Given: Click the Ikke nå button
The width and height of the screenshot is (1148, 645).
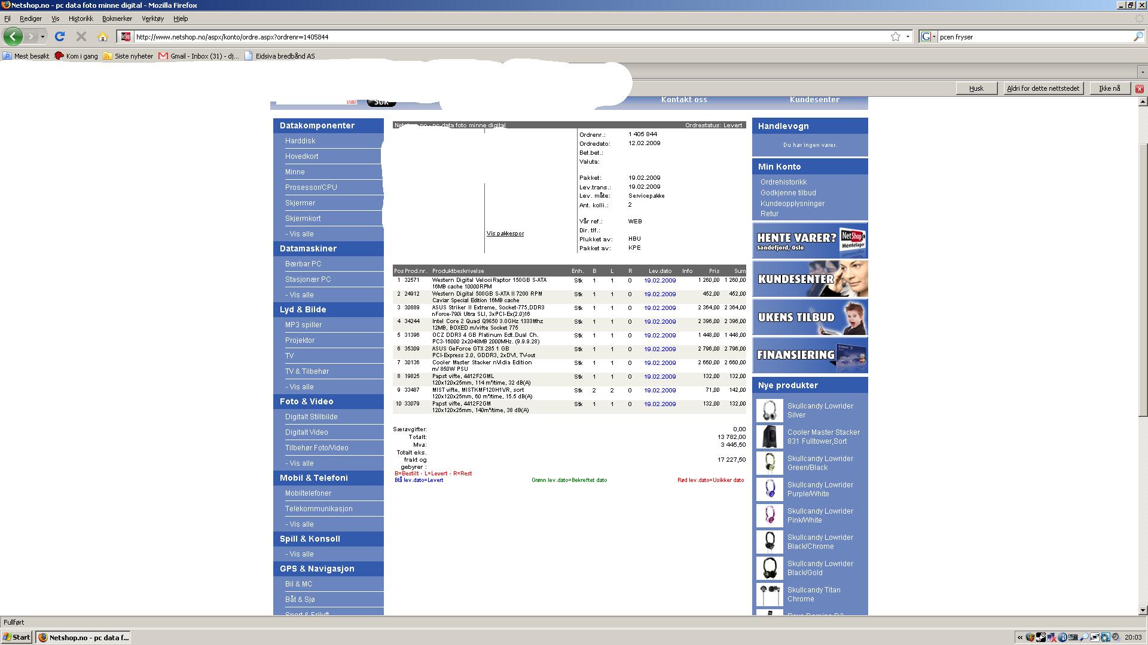Looking at the screenshot, I should click(x=1109, y=88).
